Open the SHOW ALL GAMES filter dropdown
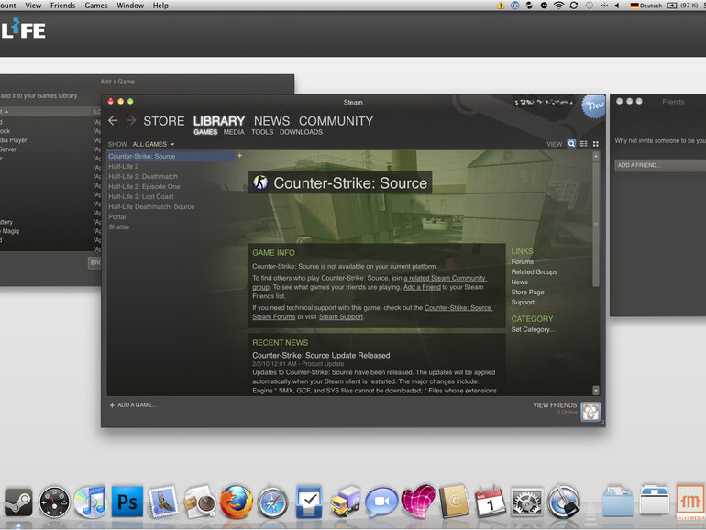 (153, 144)
